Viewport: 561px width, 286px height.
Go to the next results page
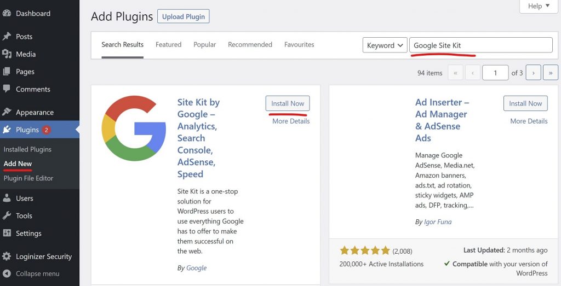534,73
